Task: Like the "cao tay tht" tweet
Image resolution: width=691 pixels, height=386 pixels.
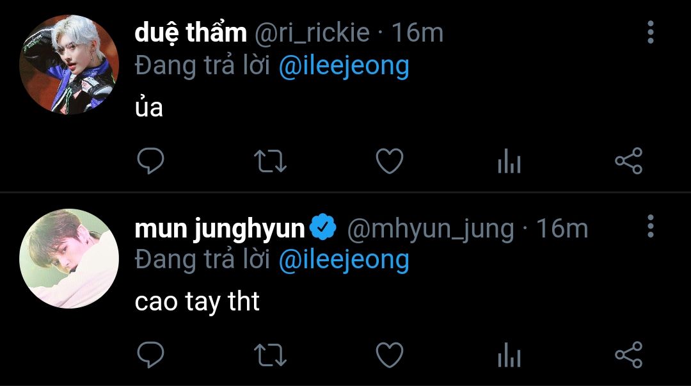Action: (x=389, y=355)
